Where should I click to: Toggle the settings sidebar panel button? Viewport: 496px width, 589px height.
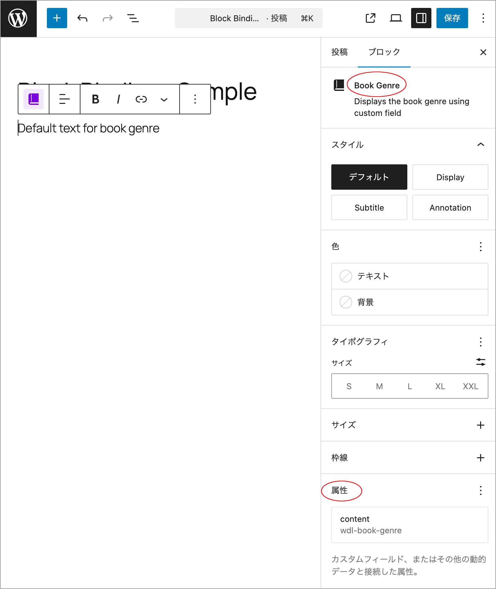[x=421, y=18]
